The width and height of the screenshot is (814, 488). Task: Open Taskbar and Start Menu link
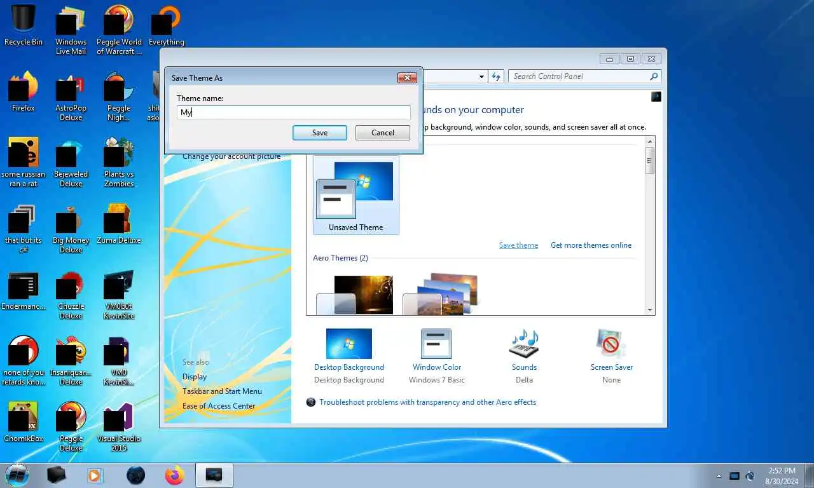(x=222, y=391)
